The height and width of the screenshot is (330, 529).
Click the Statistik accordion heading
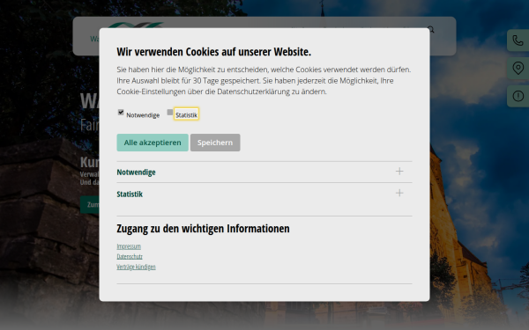point(130,194)
